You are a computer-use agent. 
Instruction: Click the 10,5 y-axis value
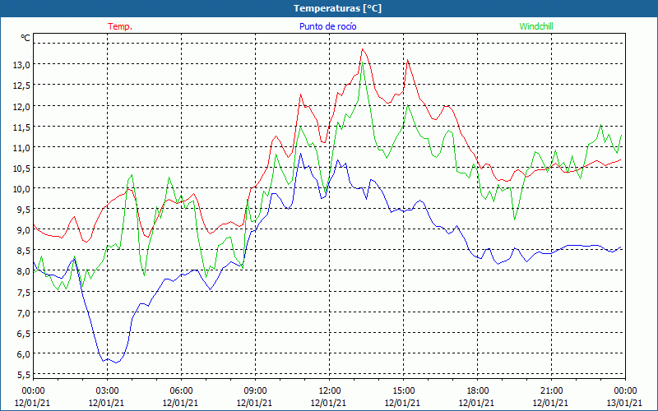click(x=23, y=168)
